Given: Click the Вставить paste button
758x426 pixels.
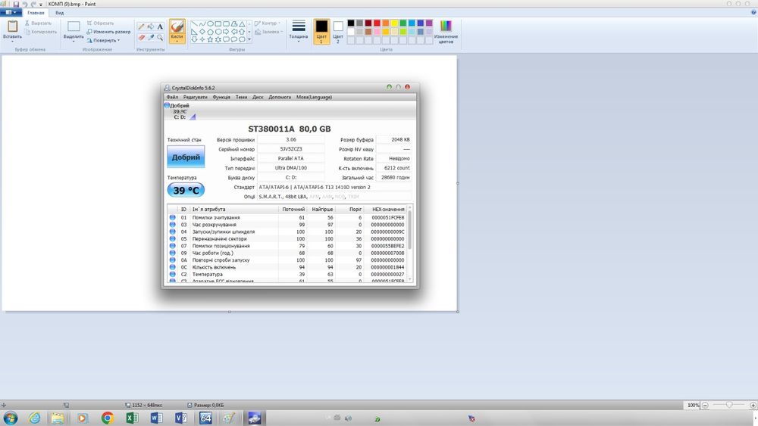Looking at the screenshot, I should tap(12, 29).
